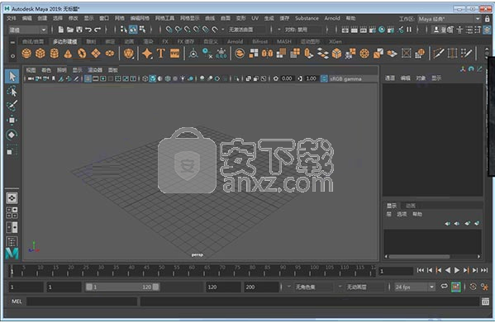Create a polygon cube from shelf

40,54
